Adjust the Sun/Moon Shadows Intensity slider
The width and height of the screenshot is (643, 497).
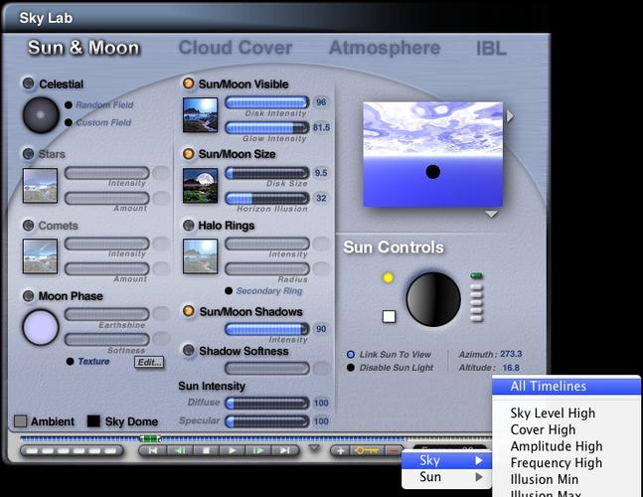tap(267, 329)
